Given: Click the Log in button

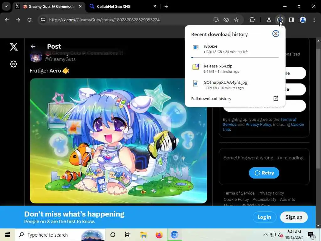Looking at the screenshot, I should [x=264, y=217].
